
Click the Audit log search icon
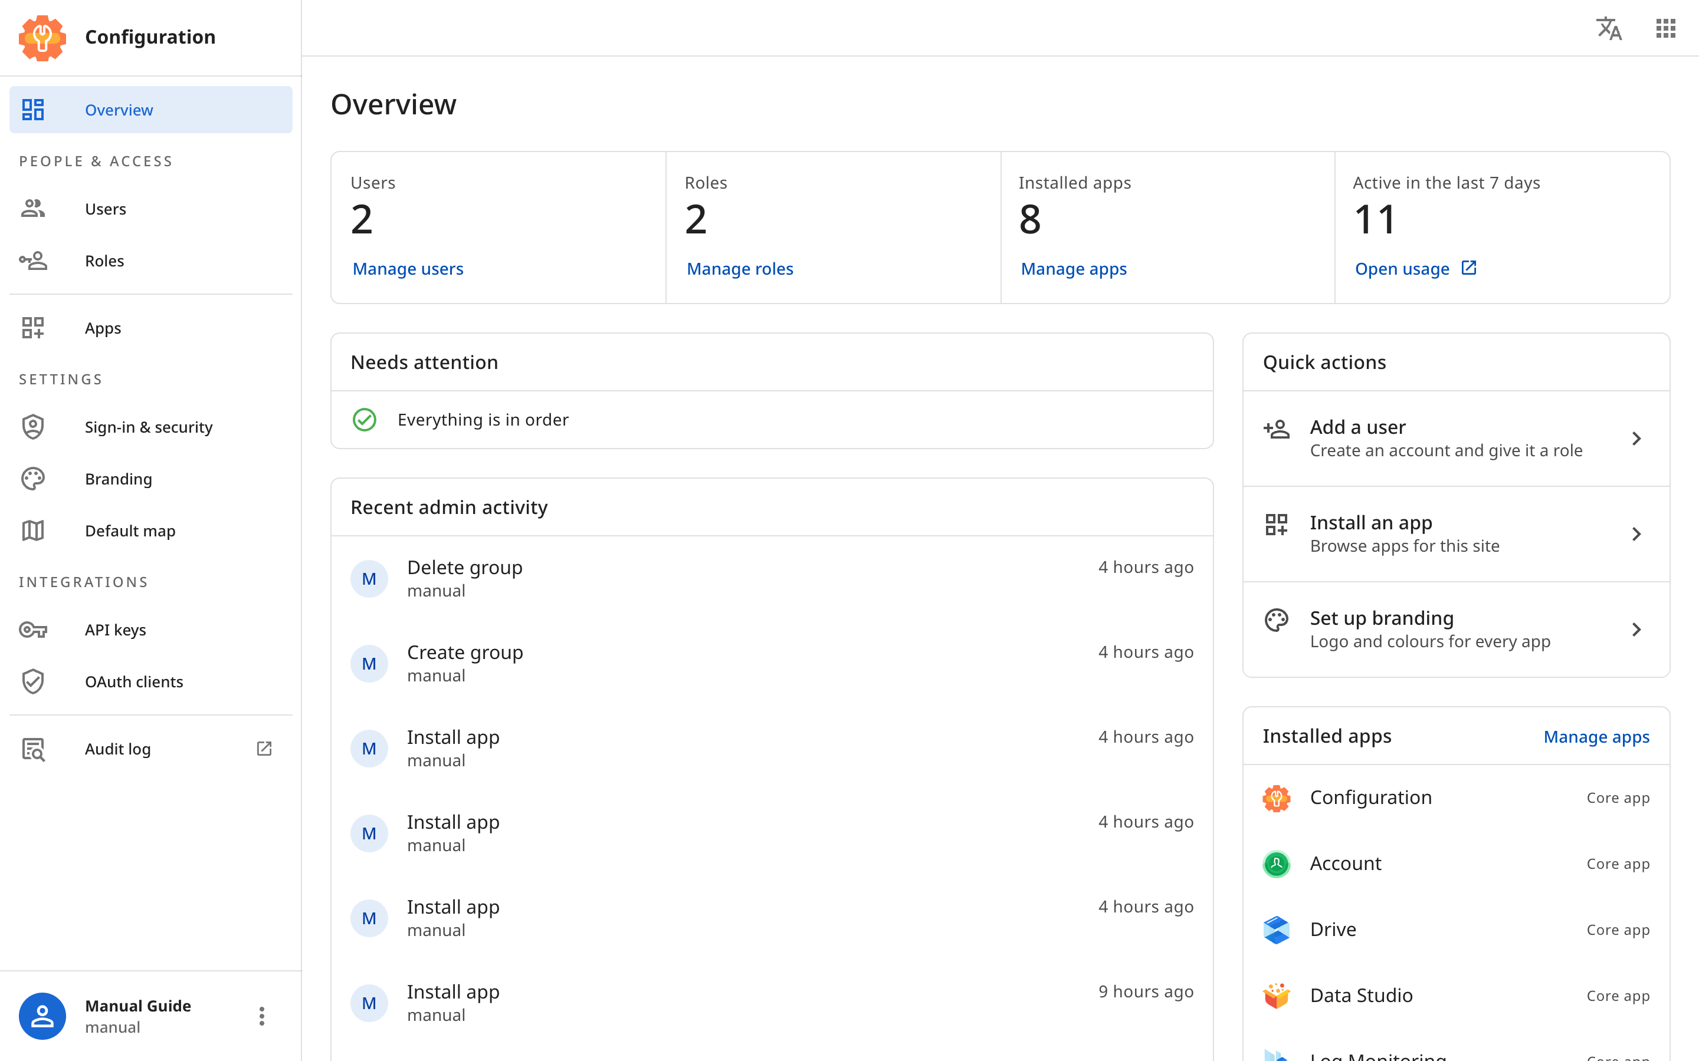(33, 749)
